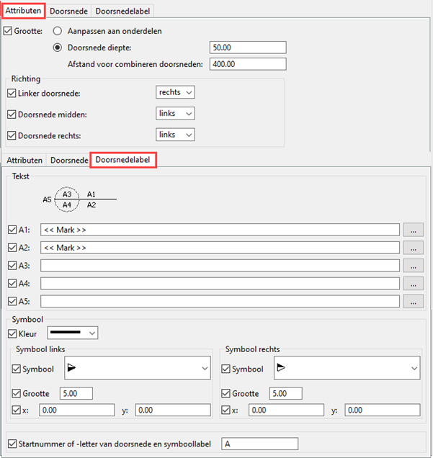Edit x offset under Symbool rechts
Screen dimensions: 433x458
tap(286, 410)
